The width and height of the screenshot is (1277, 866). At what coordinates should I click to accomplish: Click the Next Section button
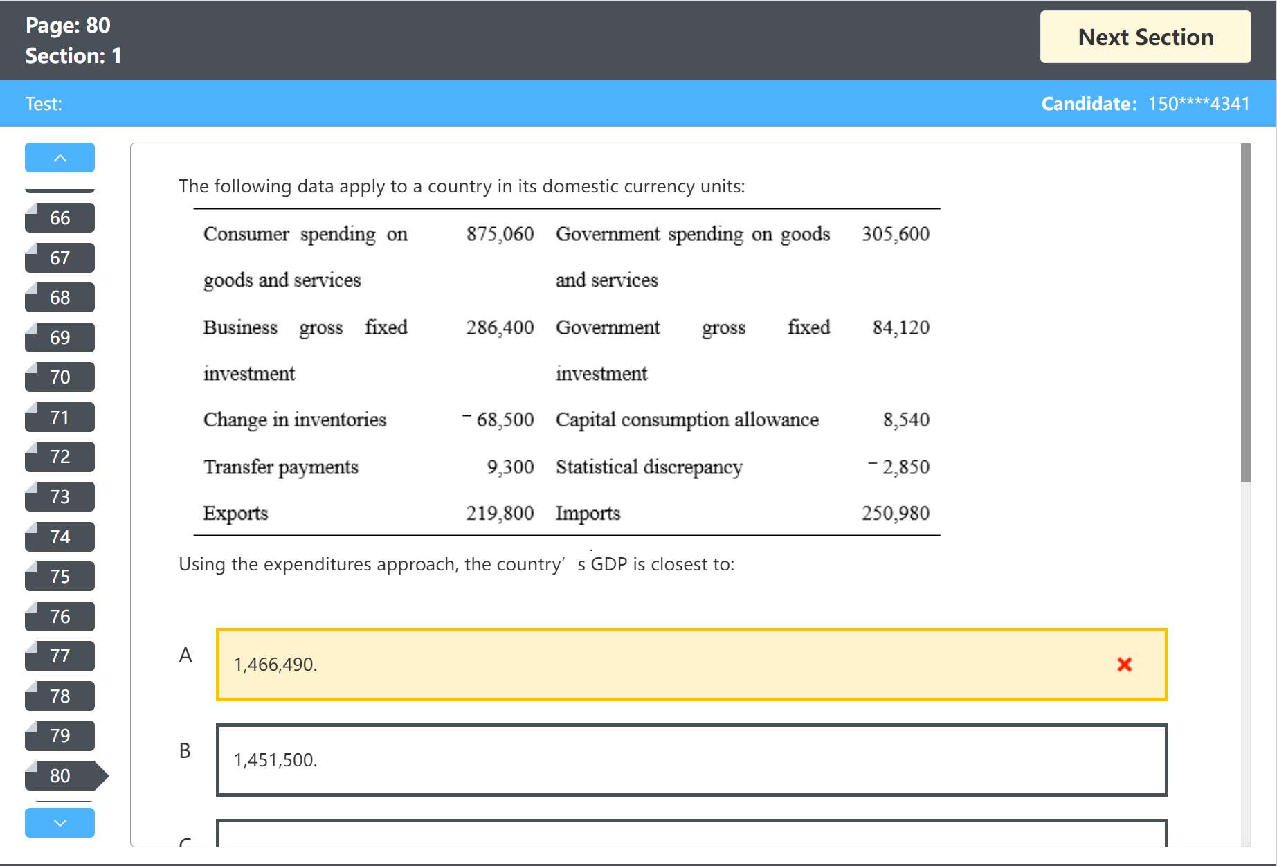tap(1145, 37)
